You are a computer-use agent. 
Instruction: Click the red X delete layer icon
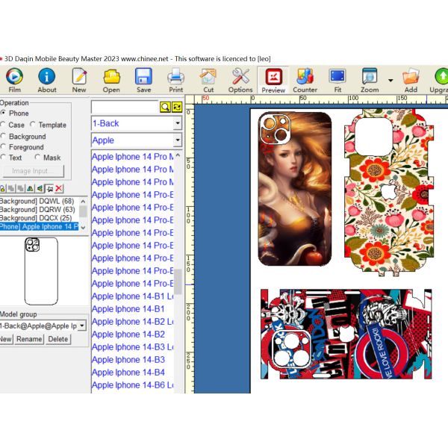pyautogui.click(x=58, y=189)
